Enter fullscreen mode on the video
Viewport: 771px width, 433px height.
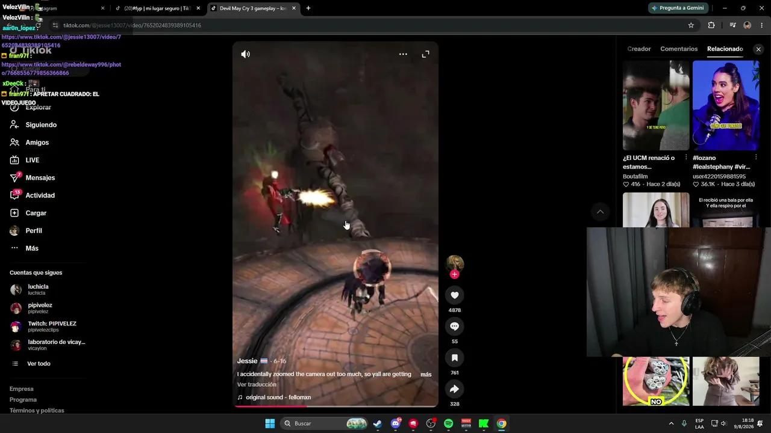(x=425, y=54)
